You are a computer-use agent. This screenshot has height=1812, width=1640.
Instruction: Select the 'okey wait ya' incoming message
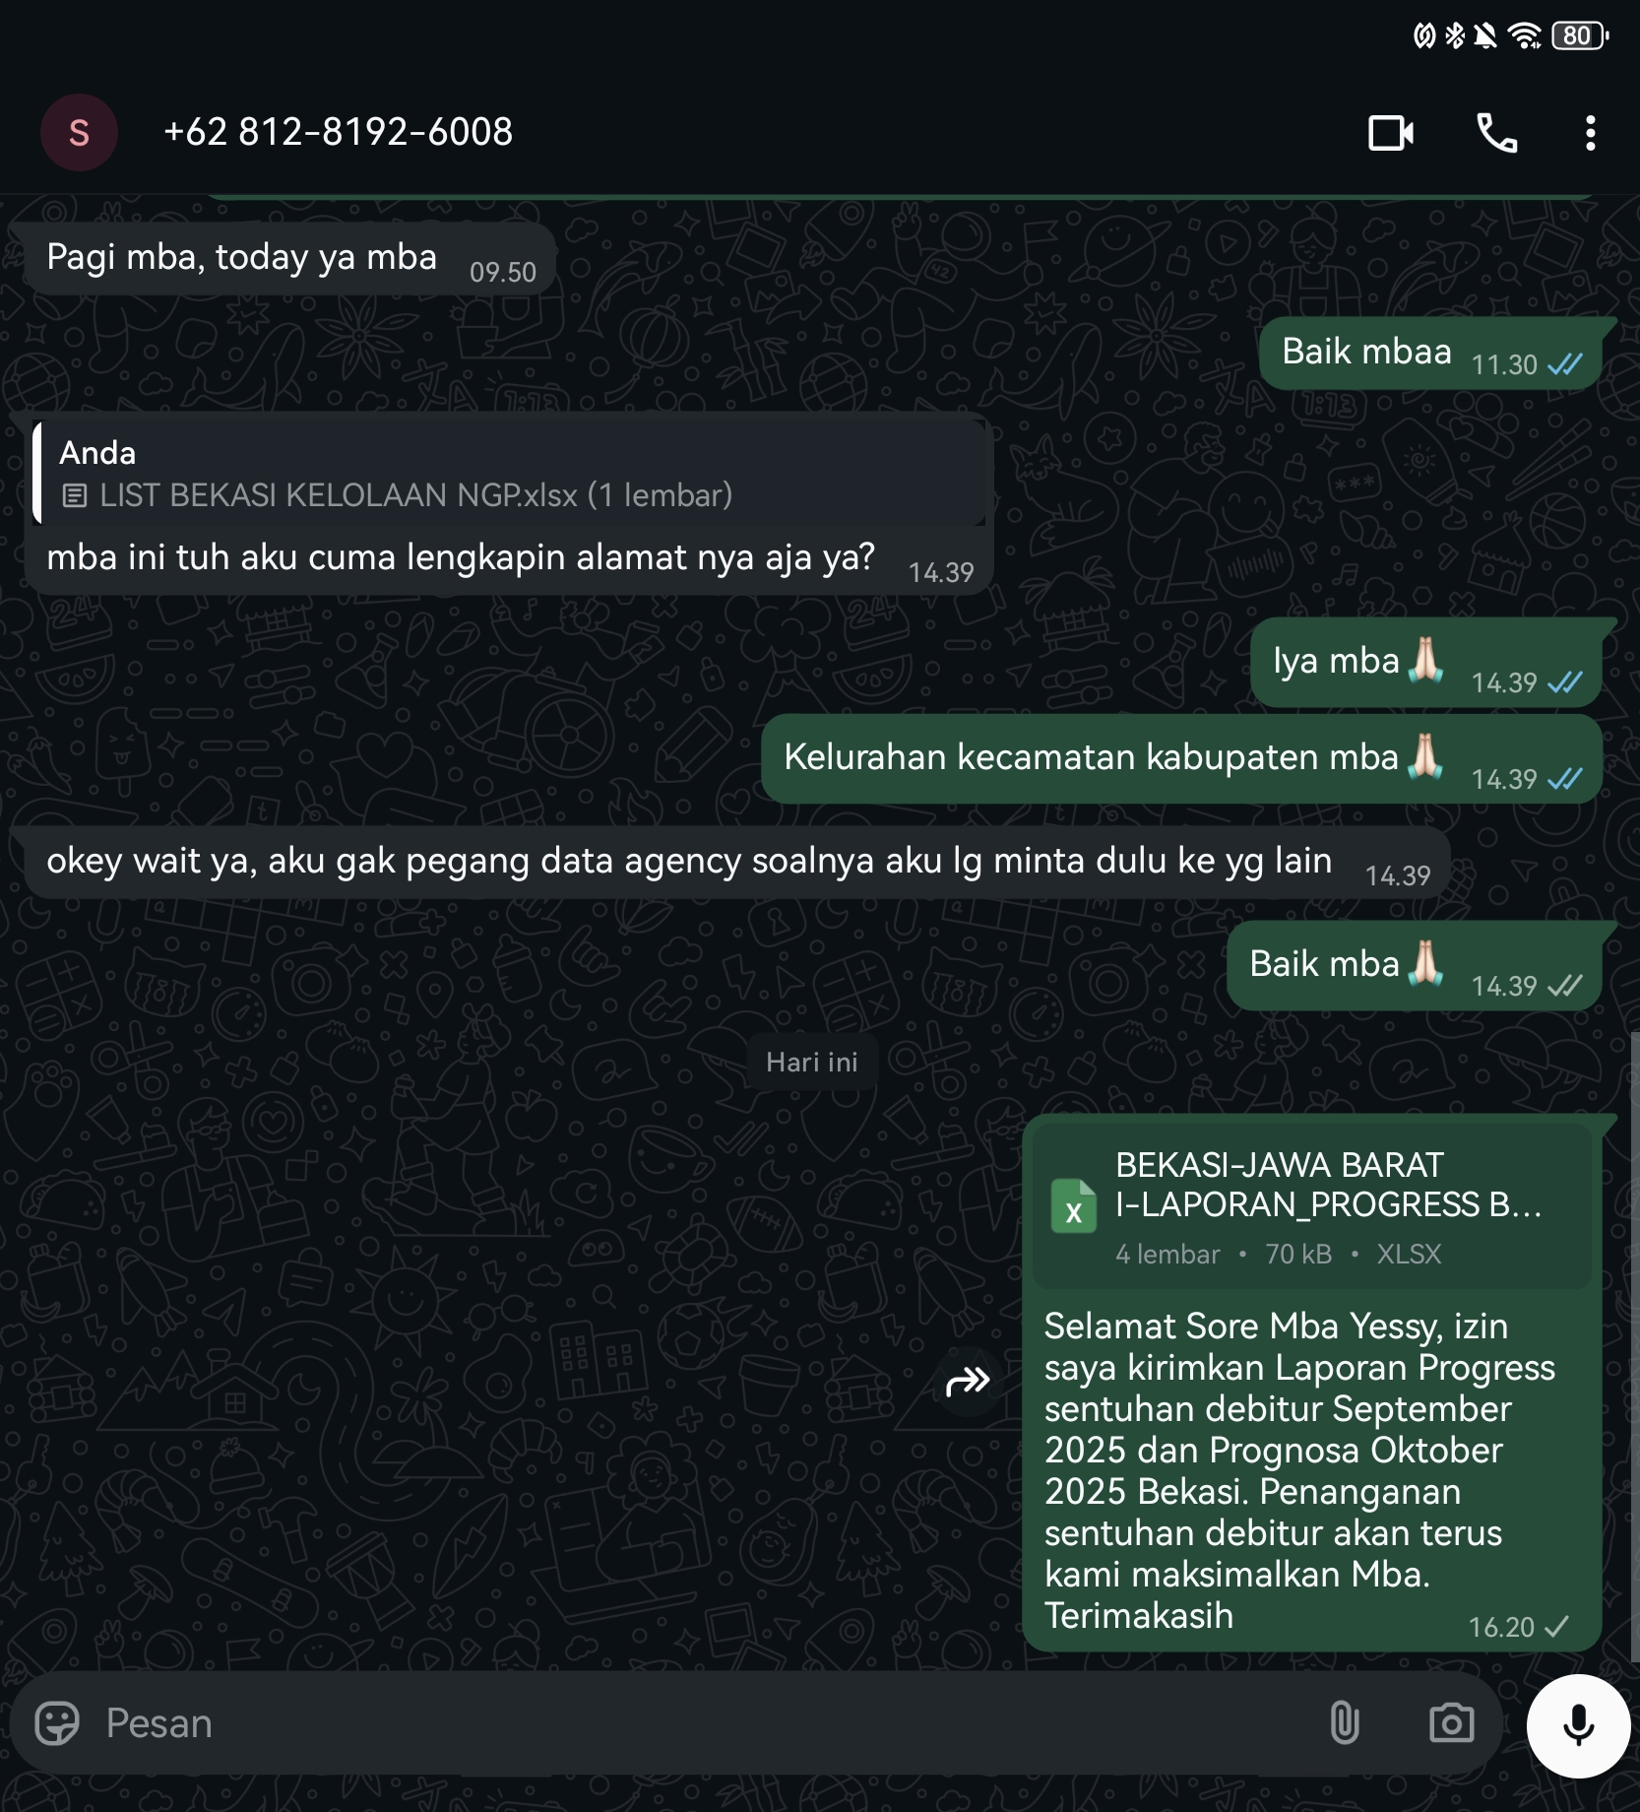click(736, 863)
